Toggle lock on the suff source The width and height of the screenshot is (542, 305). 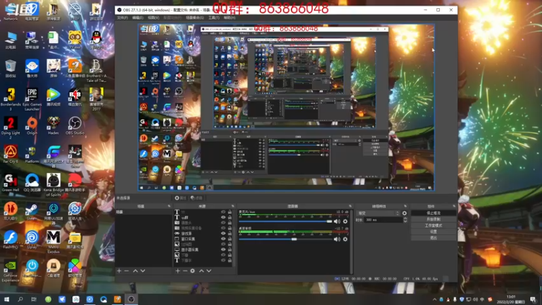point(230,218)
